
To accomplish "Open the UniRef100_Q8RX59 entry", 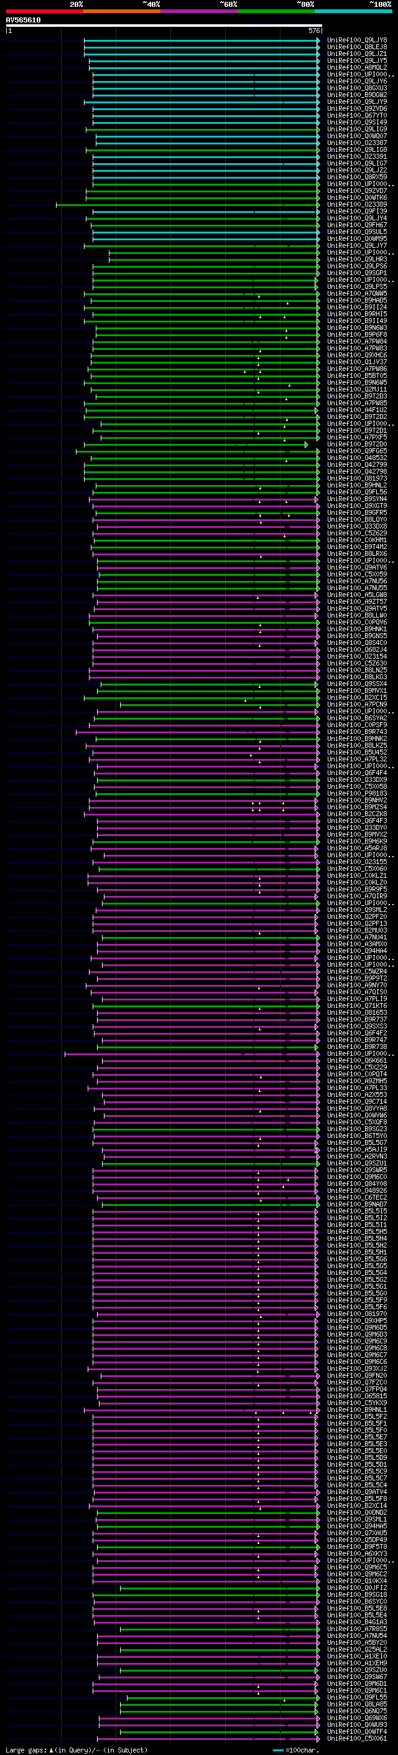I will click(x=356, y=177).
